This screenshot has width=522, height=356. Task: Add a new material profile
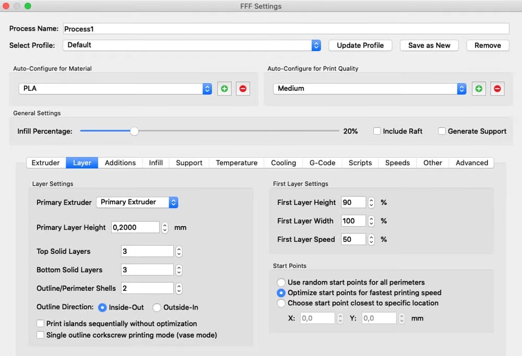pos(224,89)
